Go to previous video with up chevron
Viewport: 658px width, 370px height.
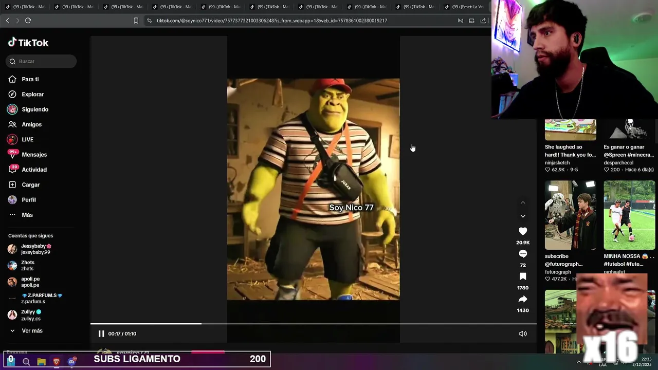[x=523, y=202]
